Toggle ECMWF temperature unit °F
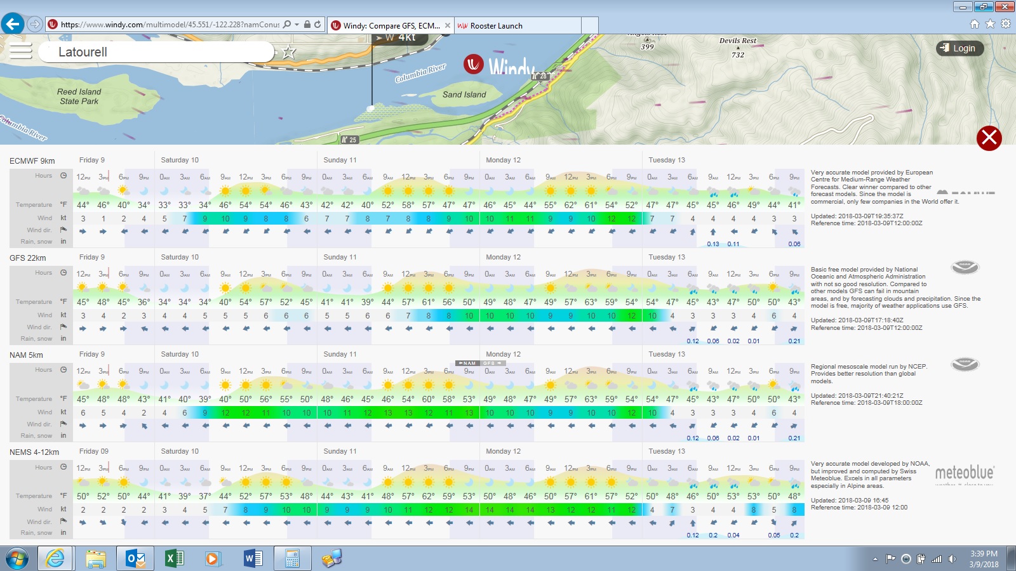 63,205
